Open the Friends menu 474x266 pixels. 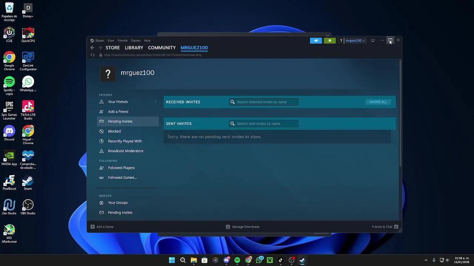pos(123,41)
